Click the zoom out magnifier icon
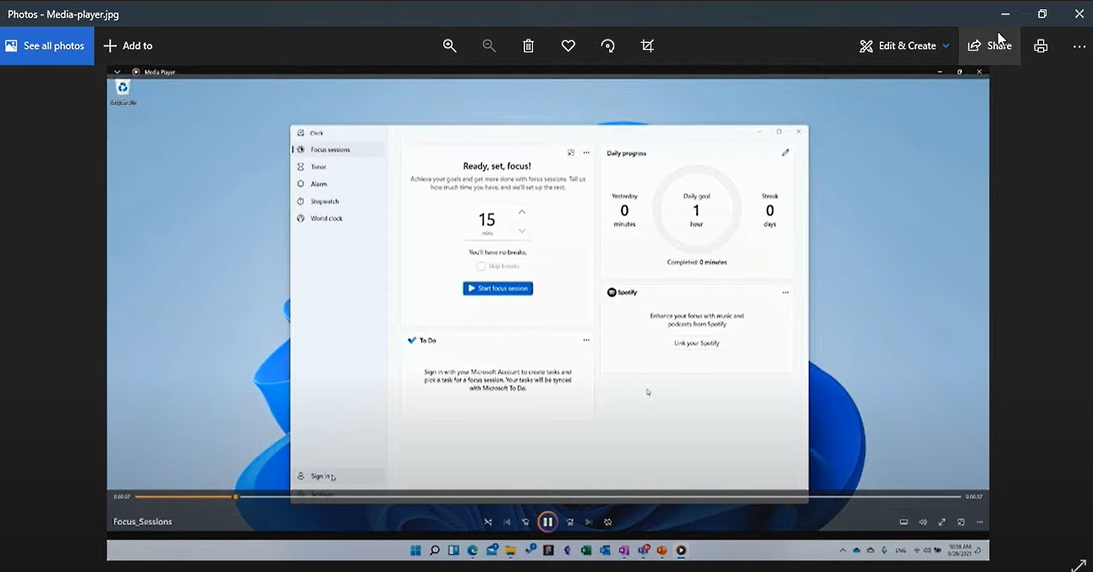Image resolution: width=1093 pixels, height=572 pixels. pos(489,46)
